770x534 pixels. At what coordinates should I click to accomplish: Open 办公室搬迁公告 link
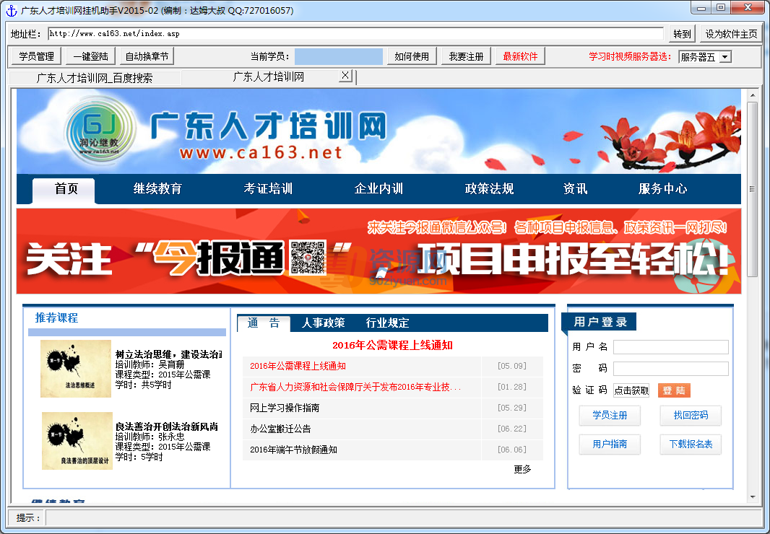280,429
